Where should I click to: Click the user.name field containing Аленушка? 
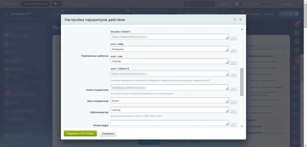click(x=170, y=49)
